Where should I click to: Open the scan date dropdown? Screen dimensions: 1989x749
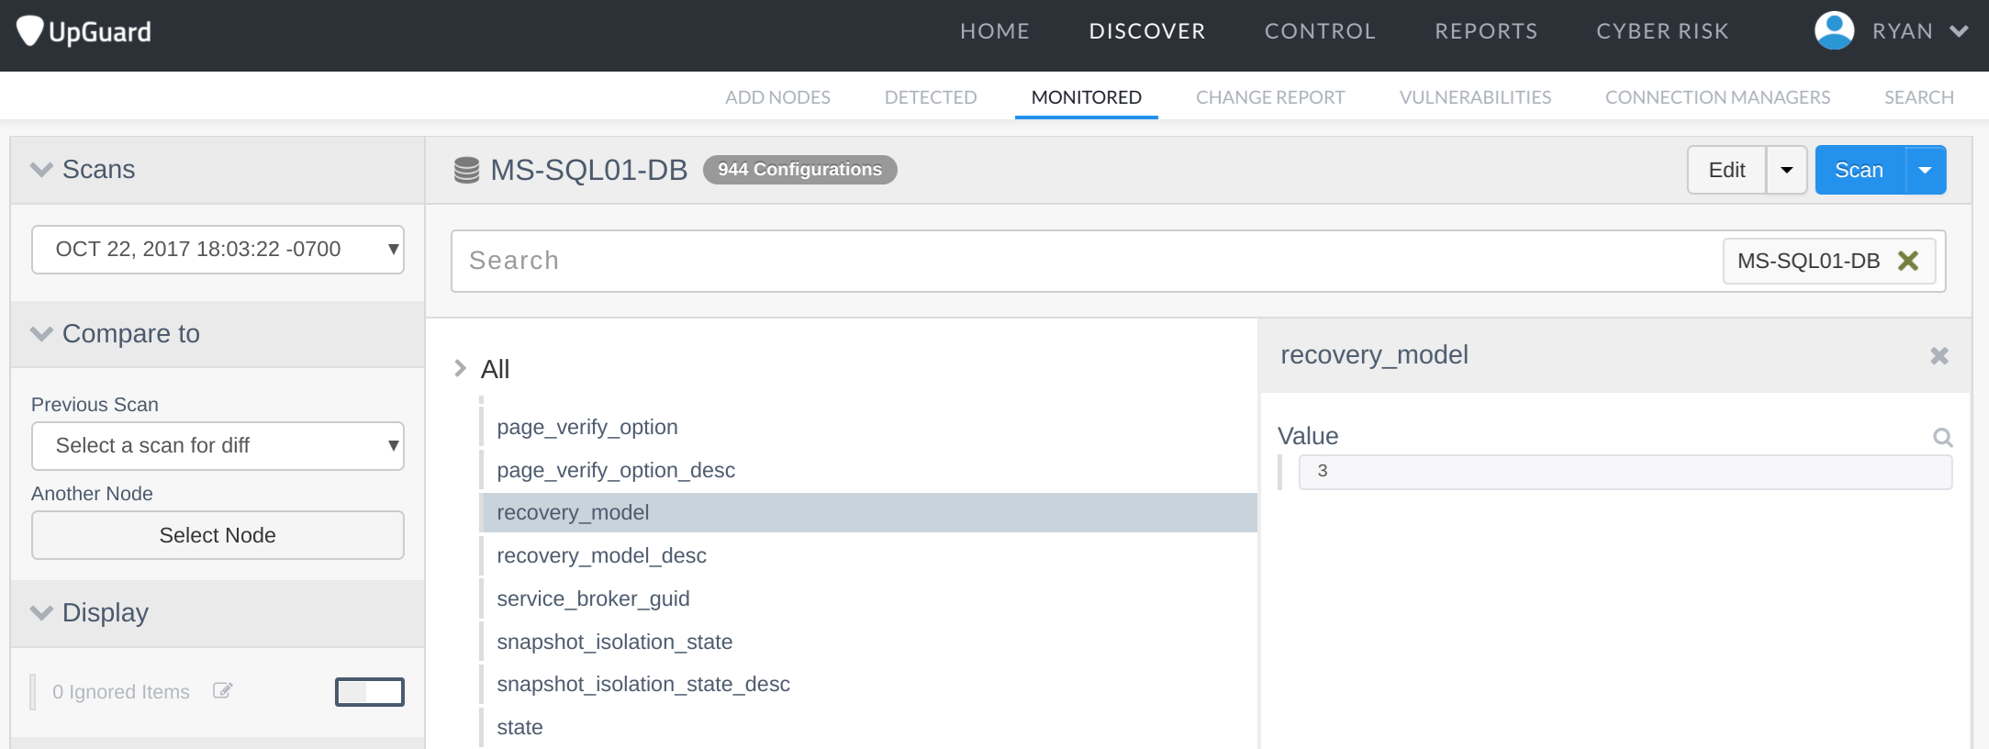point(218,250)
